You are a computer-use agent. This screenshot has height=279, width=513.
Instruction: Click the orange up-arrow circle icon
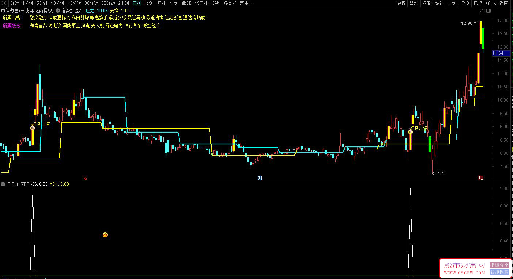coord(105,235)
